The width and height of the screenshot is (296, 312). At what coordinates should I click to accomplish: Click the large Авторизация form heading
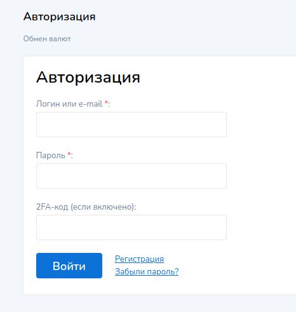click(88, 78)
